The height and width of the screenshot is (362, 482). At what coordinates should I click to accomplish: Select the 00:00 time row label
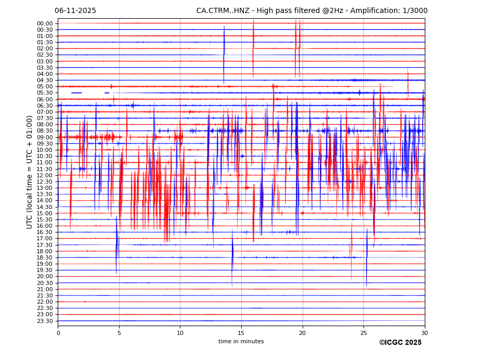click(45, 23)
